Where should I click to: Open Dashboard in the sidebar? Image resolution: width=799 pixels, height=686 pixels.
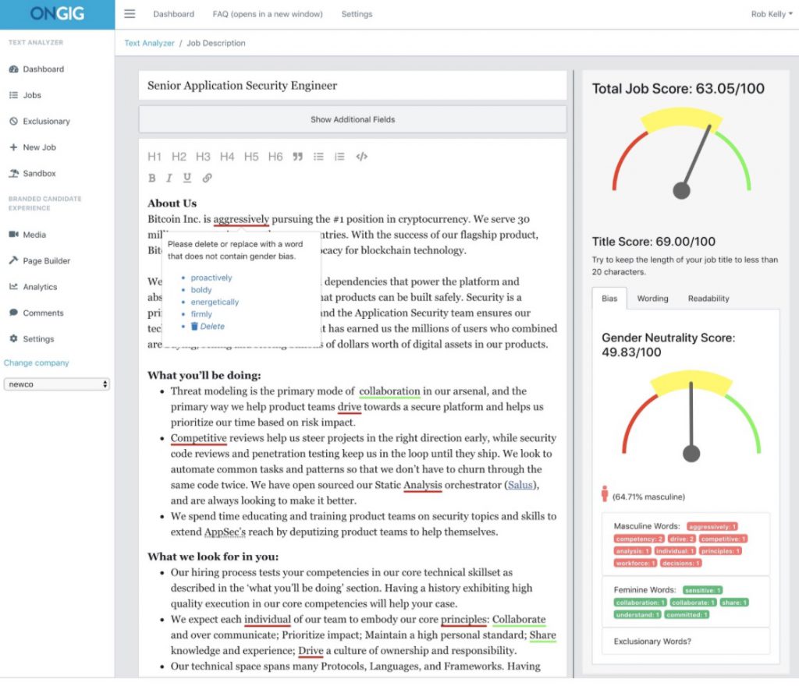coord(37,69)
